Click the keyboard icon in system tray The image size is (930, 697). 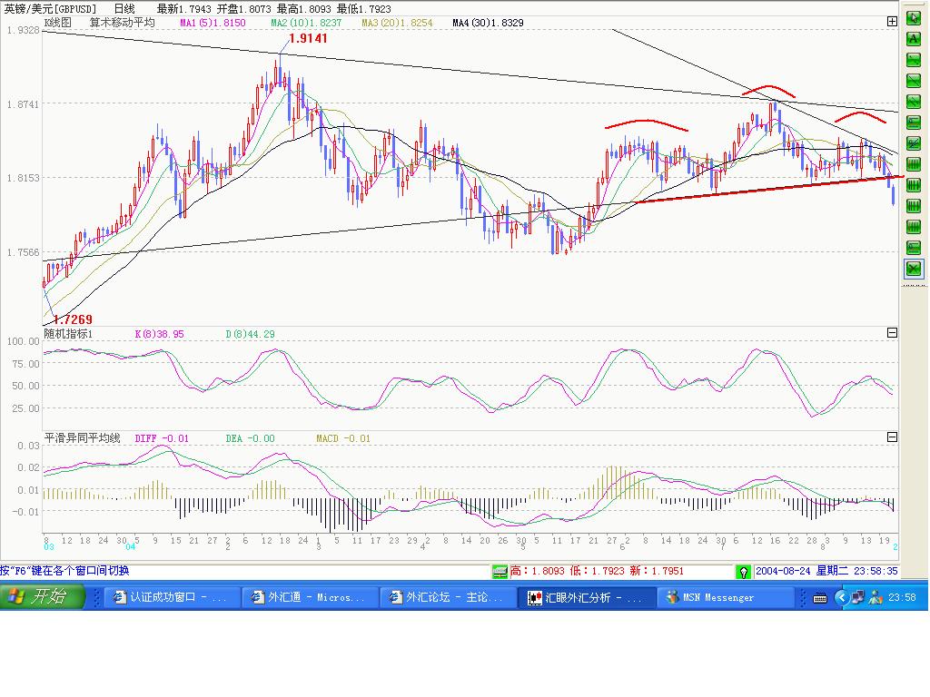[820, 598]
